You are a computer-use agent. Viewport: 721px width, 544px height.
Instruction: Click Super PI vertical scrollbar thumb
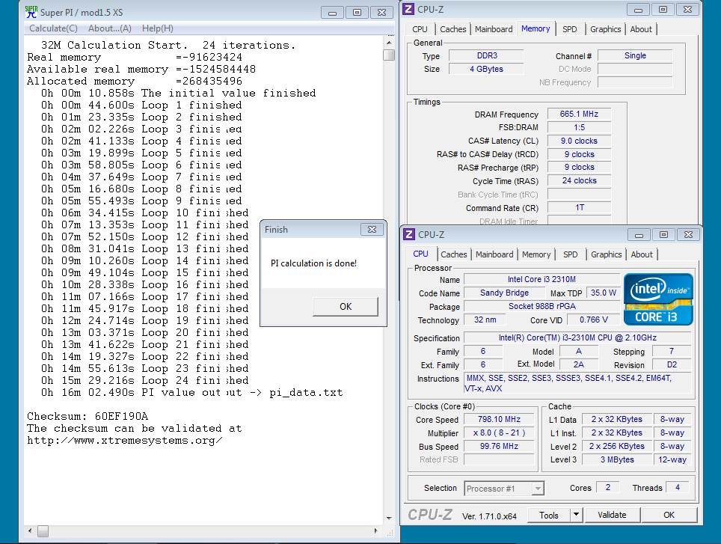tap(389, 55)
